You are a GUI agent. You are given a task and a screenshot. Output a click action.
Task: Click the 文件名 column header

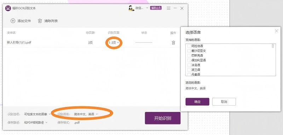point(11,33)
